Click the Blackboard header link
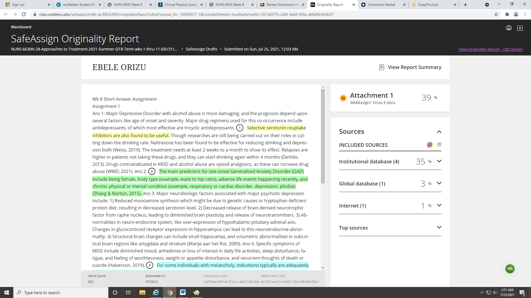Screen dimensions: 531x298 [21, 27]
